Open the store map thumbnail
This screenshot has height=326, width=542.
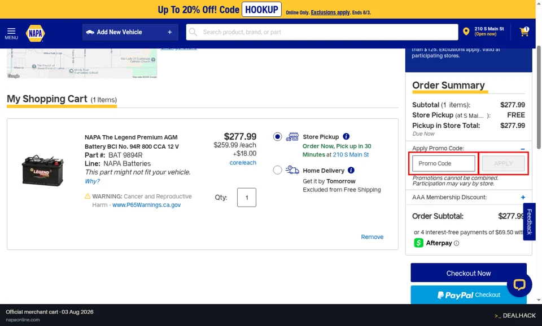click(82, 64)
